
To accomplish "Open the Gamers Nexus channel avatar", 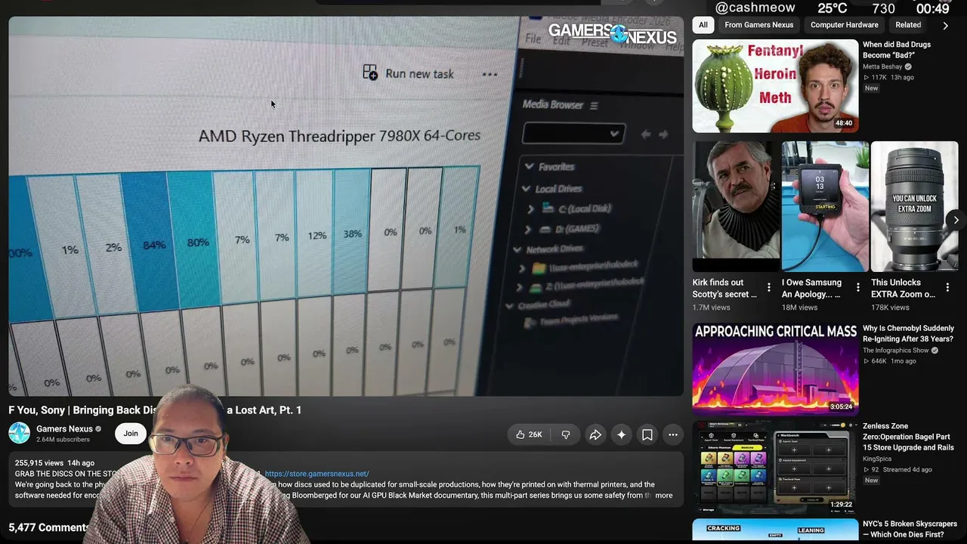I will coord(20,433).
